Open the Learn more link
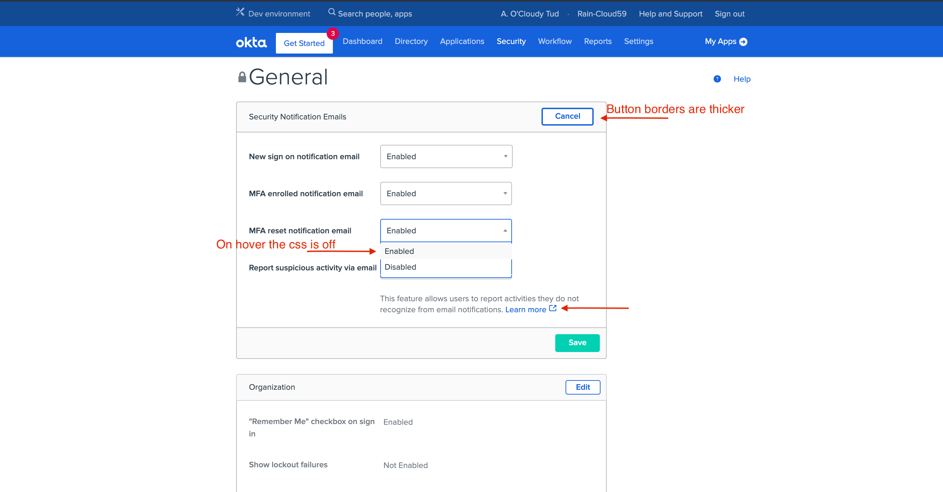The width and height of the screenshot is (943, 492). 526,310
